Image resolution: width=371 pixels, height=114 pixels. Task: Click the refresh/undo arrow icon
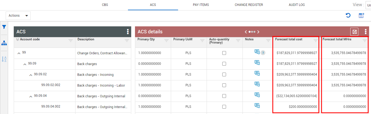348,16
